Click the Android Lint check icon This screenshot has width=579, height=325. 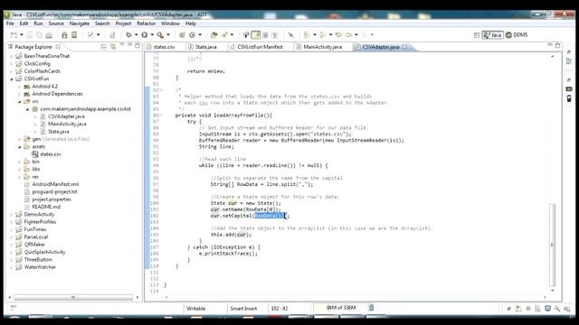coord(90,35)
